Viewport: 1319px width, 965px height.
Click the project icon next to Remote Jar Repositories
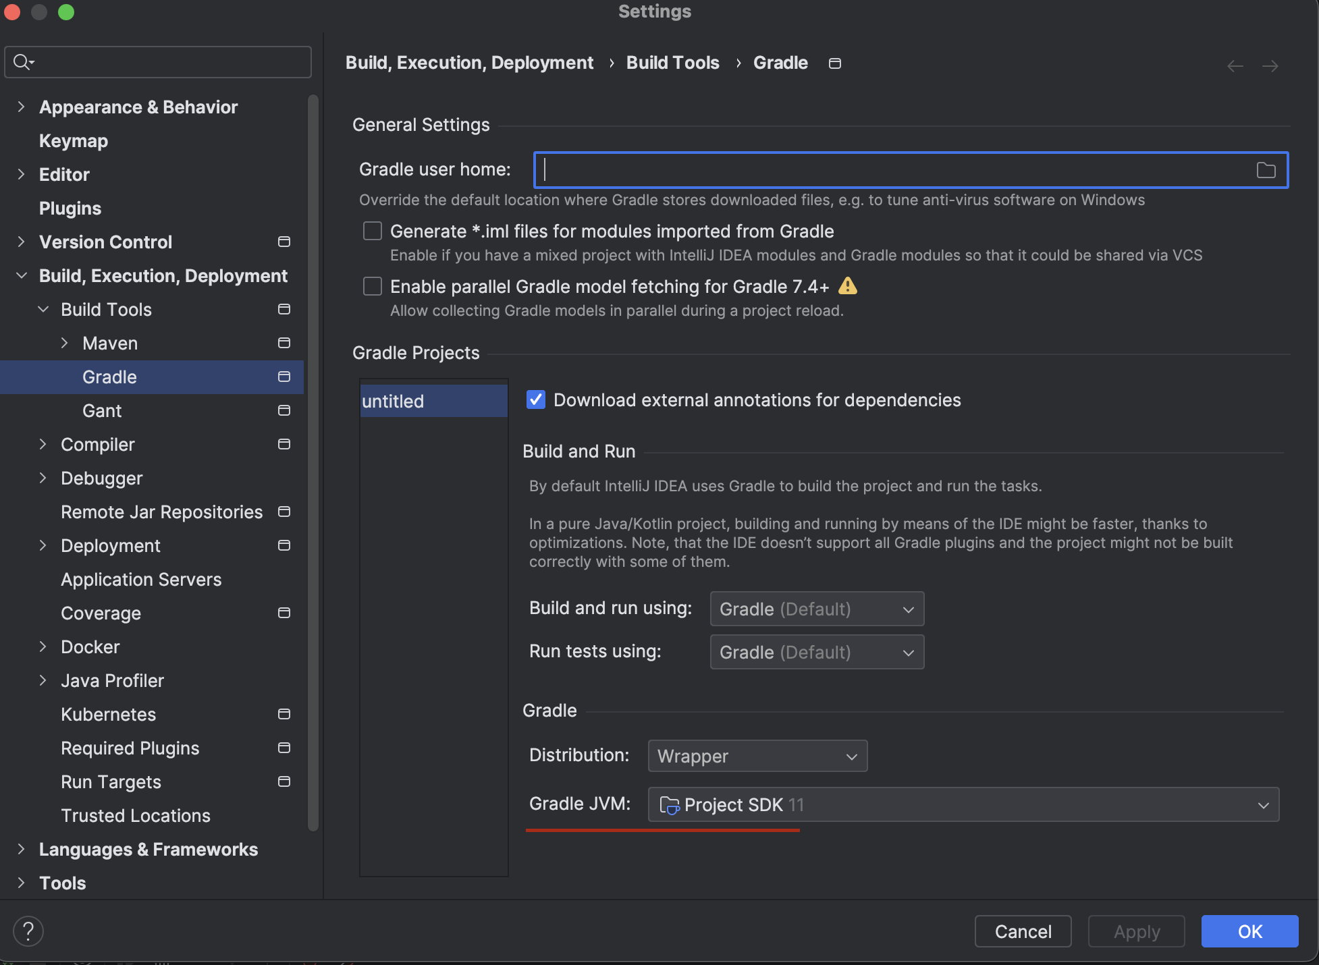[x=284, y=512]
